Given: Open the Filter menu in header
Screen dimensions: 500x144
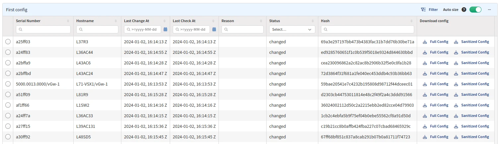Looking at the screenshot, I should pyautogui.click(x=429, y=10).
